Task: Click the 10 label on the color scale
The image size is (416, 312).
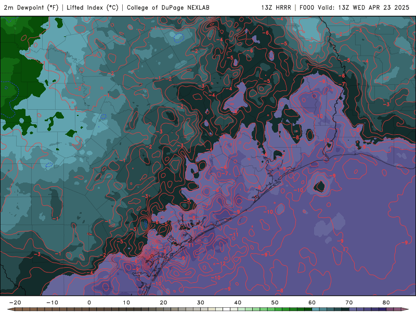Action: (126, 303)
